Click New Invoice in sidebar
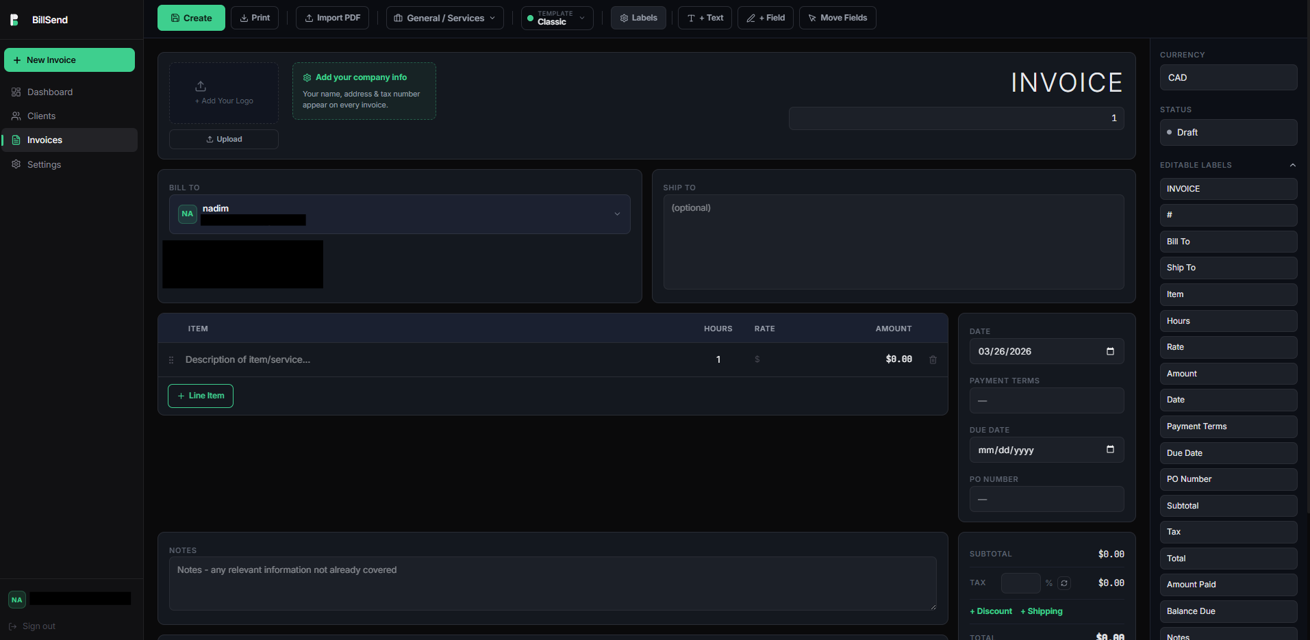 pos(69,60)
